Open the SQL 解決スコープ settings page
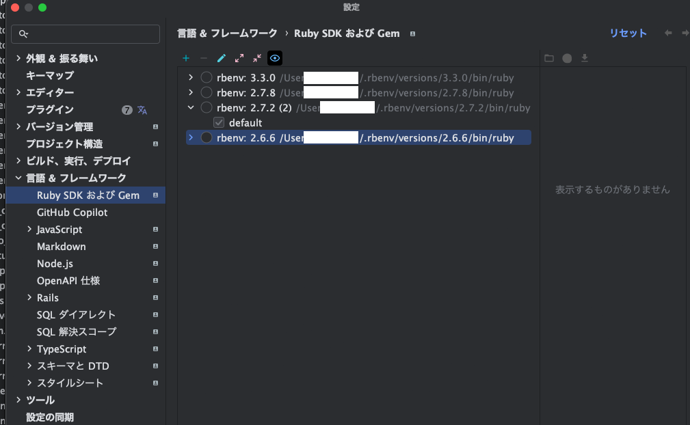Image resolution: width=690 pixels, height=425 pixels. (x=77, y=332)
